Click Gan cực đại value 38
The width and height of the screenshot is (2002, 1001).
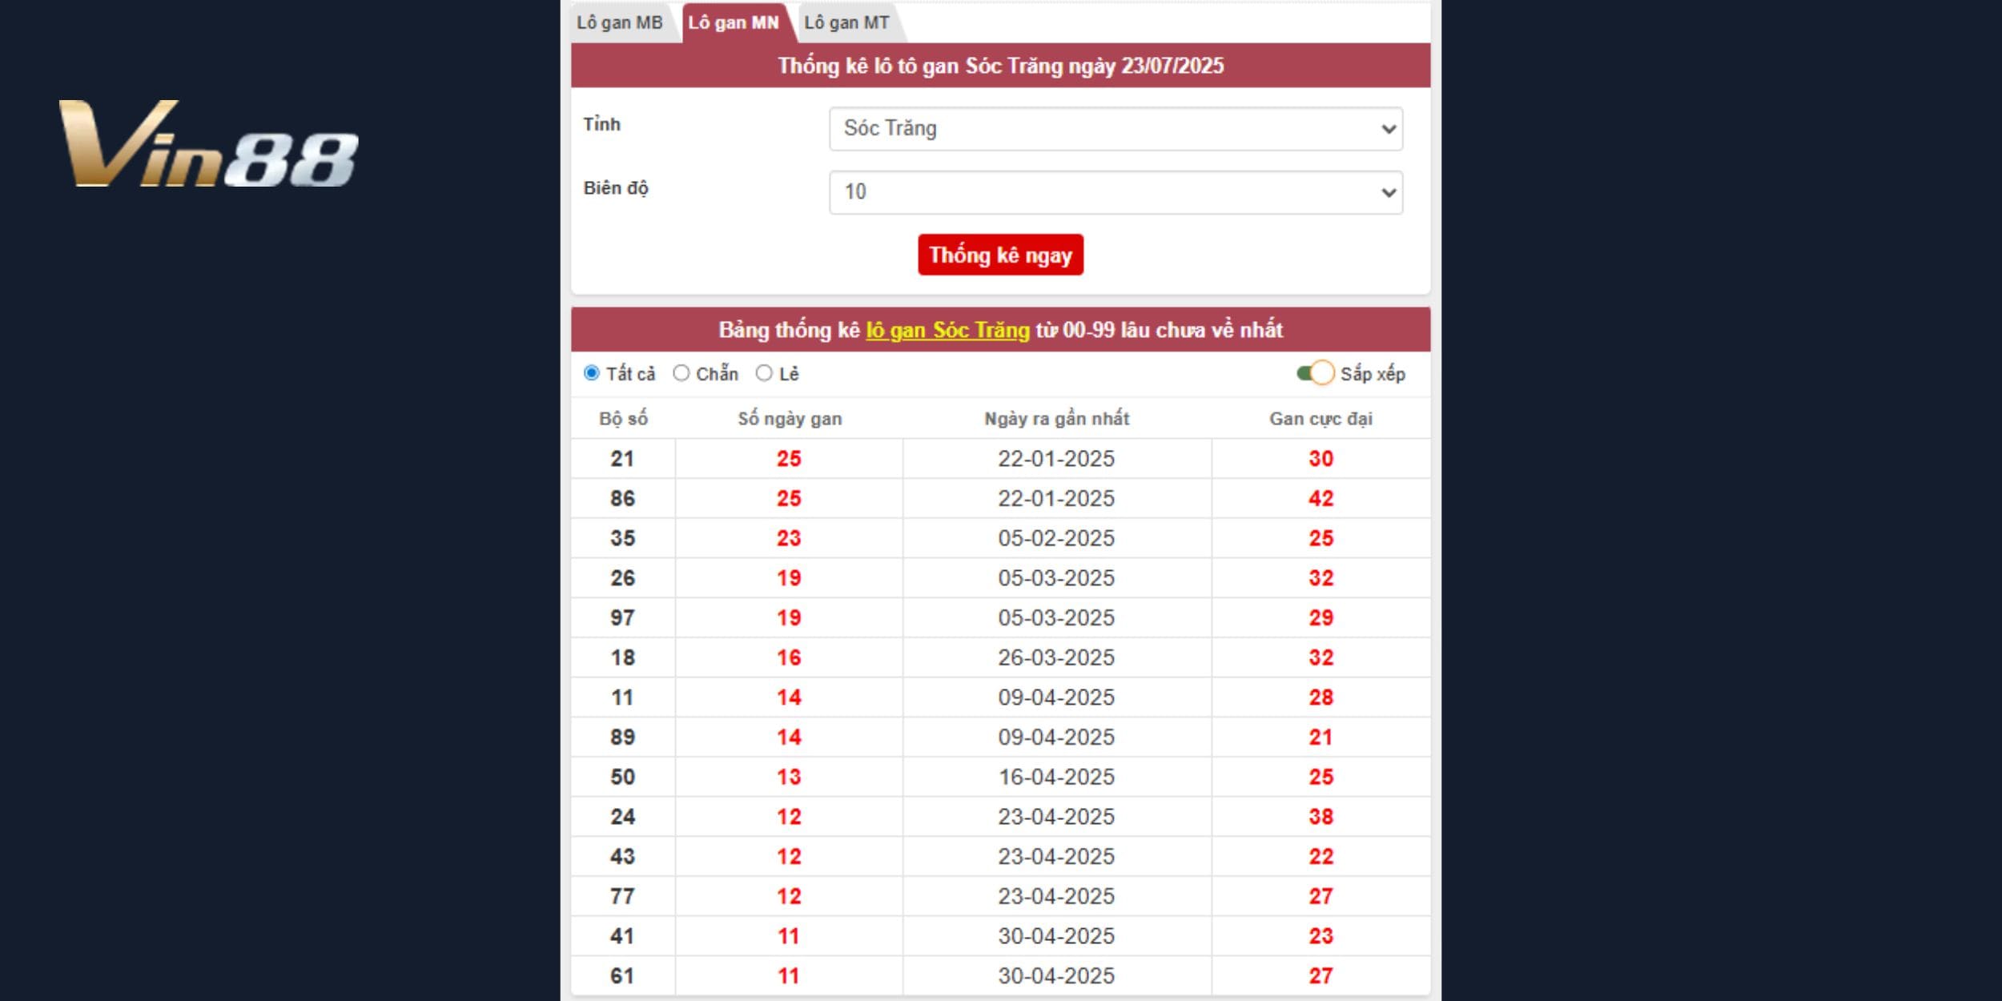[x=1321, y=817]
